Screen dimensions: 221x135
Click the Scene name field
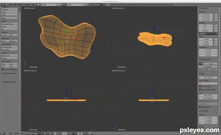click(x=74, y=5)
